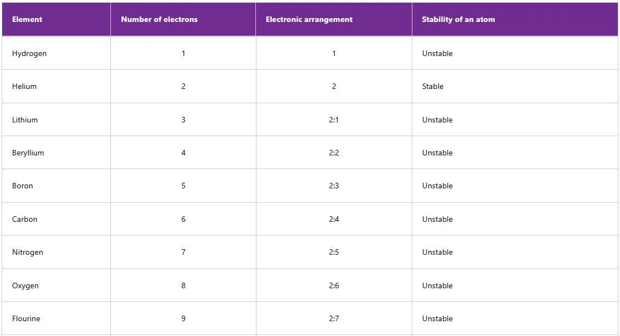Select electron count 8 for Oxygen
The height and width of the screenshot is (336, 620).
click(x=183, y=285)
